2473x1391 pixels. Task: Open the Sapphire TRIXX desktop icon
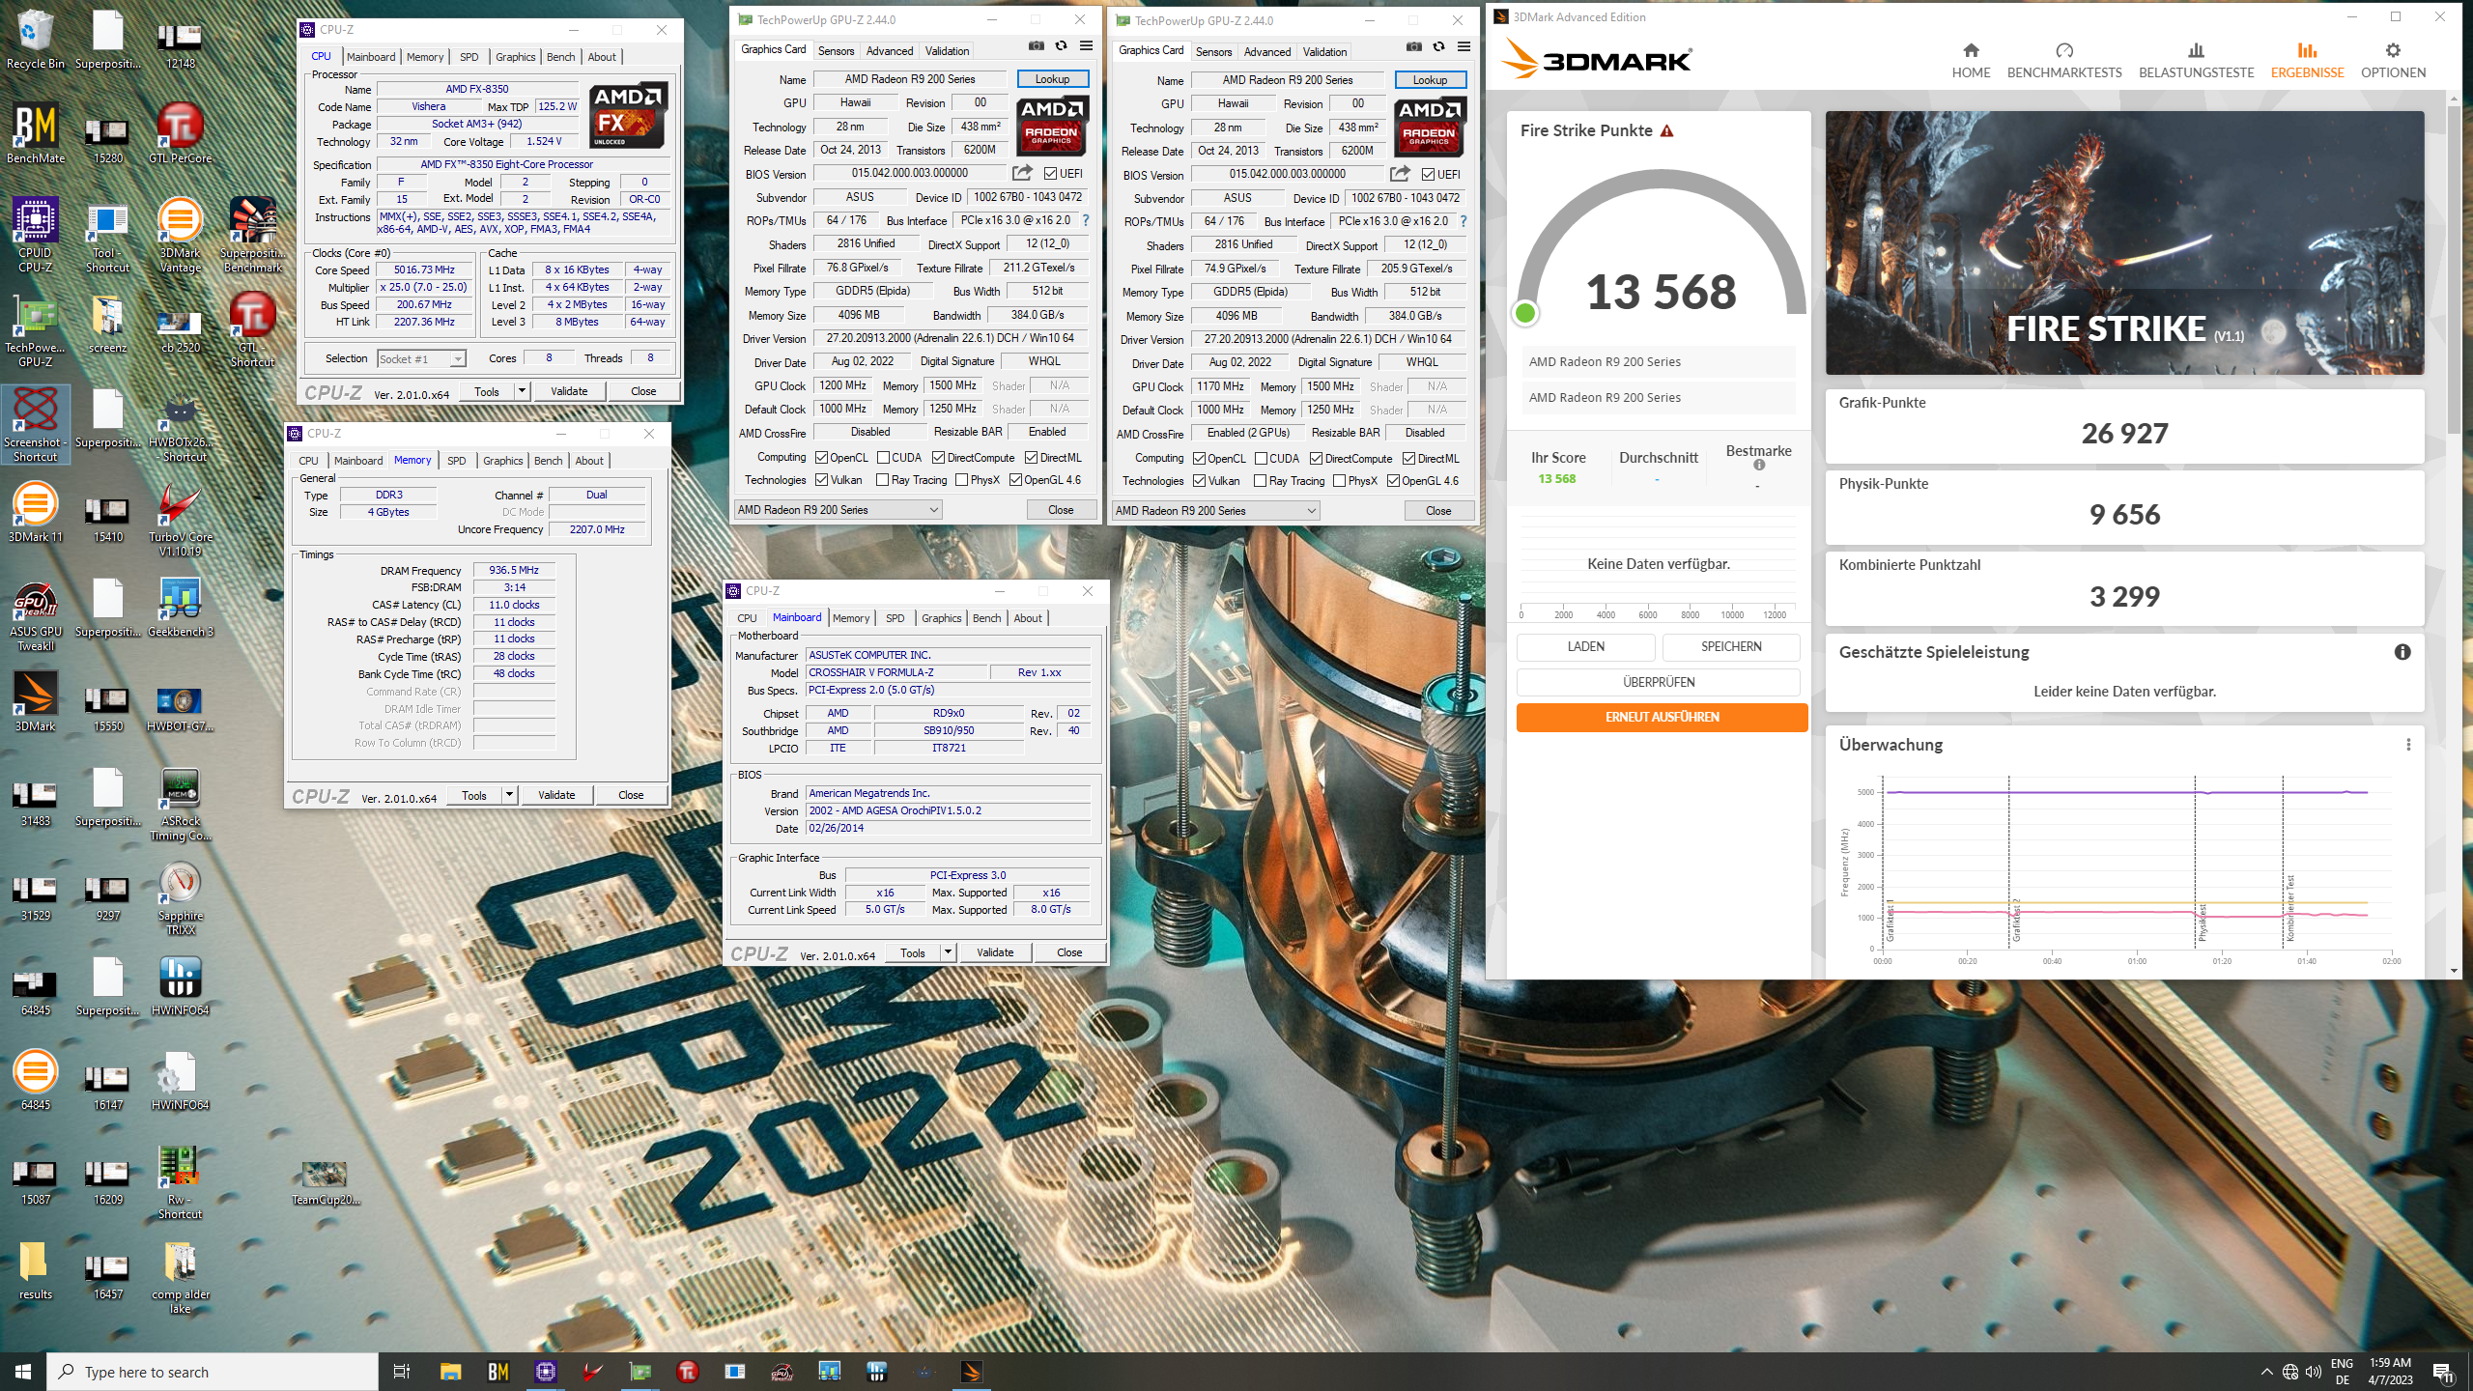[x=180, y=898]
